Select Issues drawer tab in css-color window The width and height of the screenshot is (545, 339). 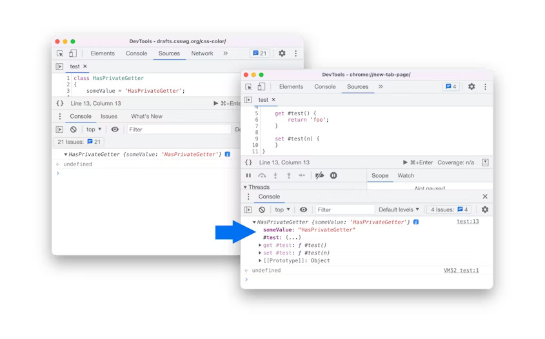109,117
